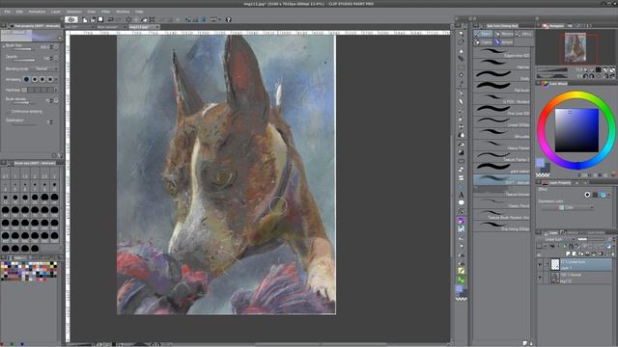
Task: Enable Tone effect in Layer Property
Action: tap(595, 195)
